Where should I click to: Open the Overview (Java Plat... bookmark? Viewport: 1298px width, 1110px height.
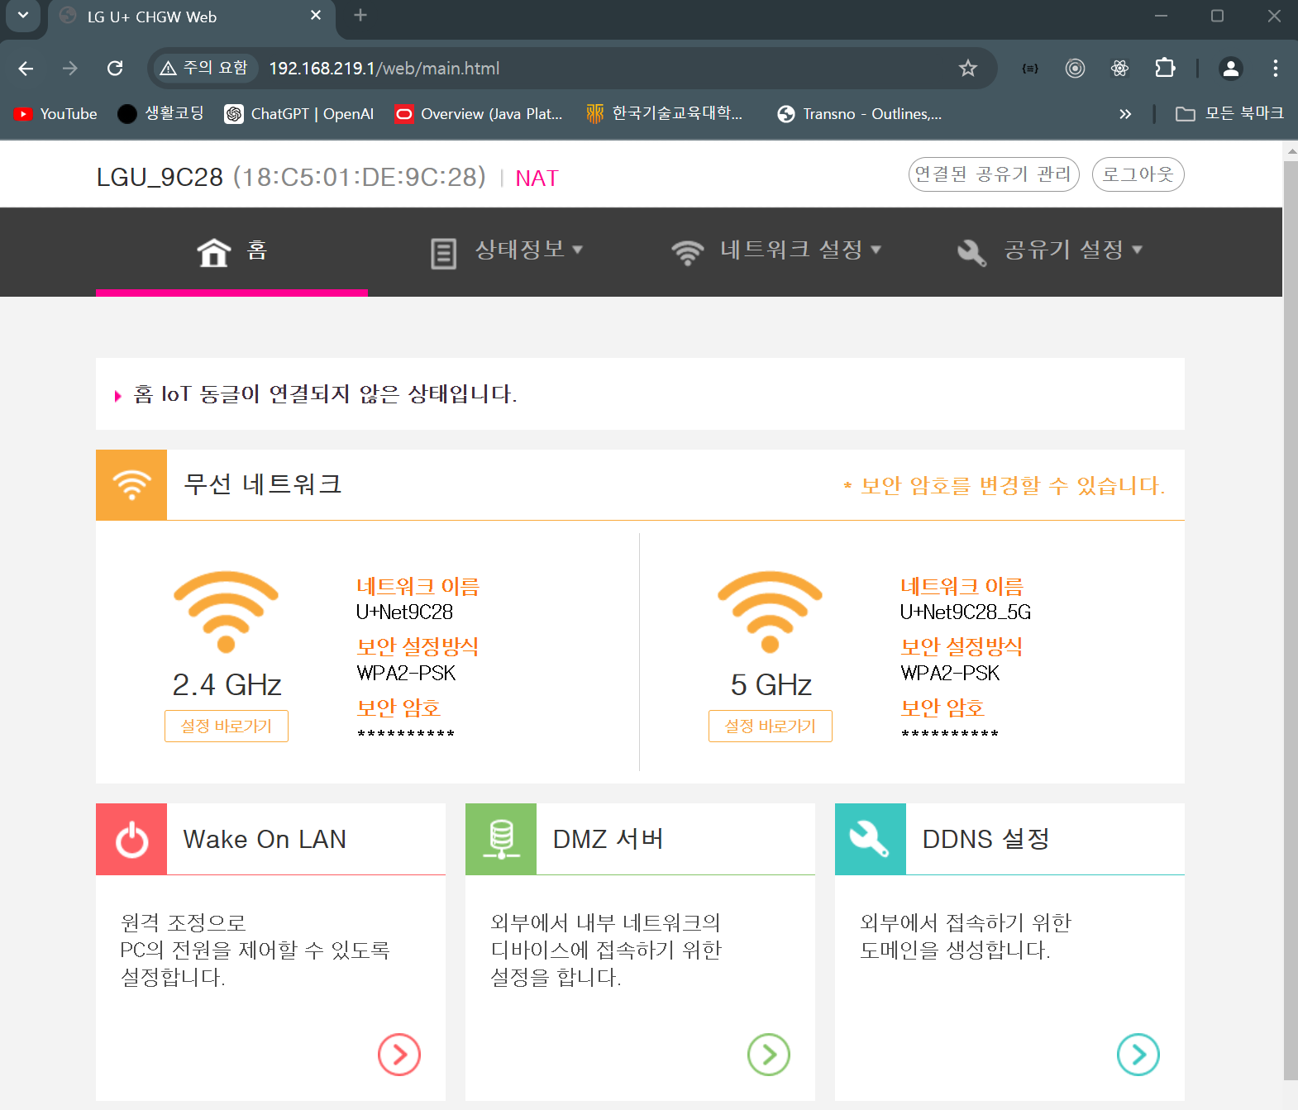(479, 114)
